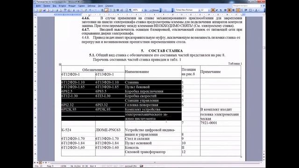Click the language indicator 'русский'

coord(131,166)
